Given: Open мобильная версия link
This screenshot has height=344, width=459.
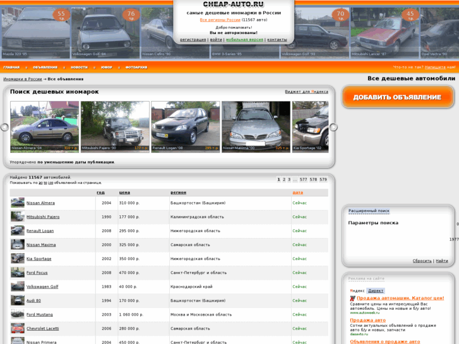Looking at the screenshot, I should tap(244, 40).
